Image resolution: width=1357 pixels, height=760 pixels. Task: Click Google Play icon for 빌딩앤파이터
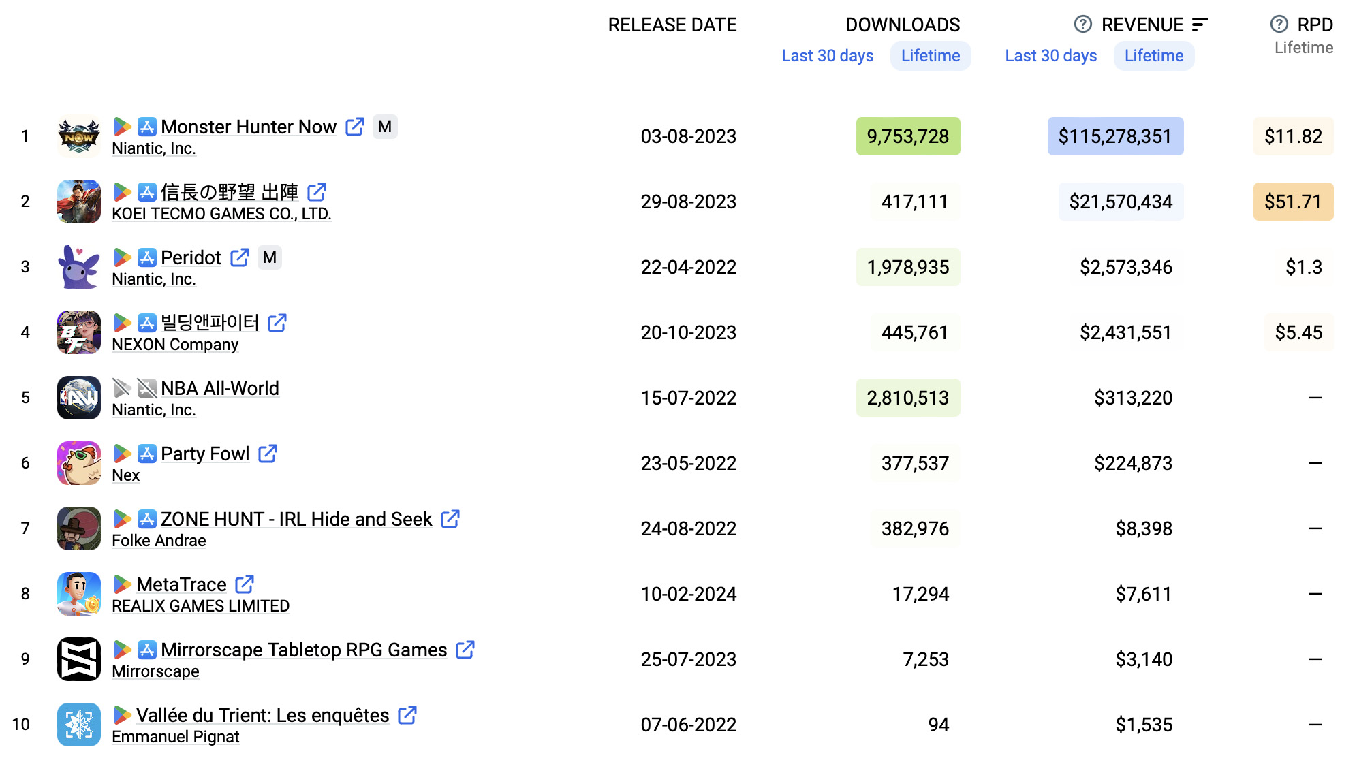pos(123,323)
